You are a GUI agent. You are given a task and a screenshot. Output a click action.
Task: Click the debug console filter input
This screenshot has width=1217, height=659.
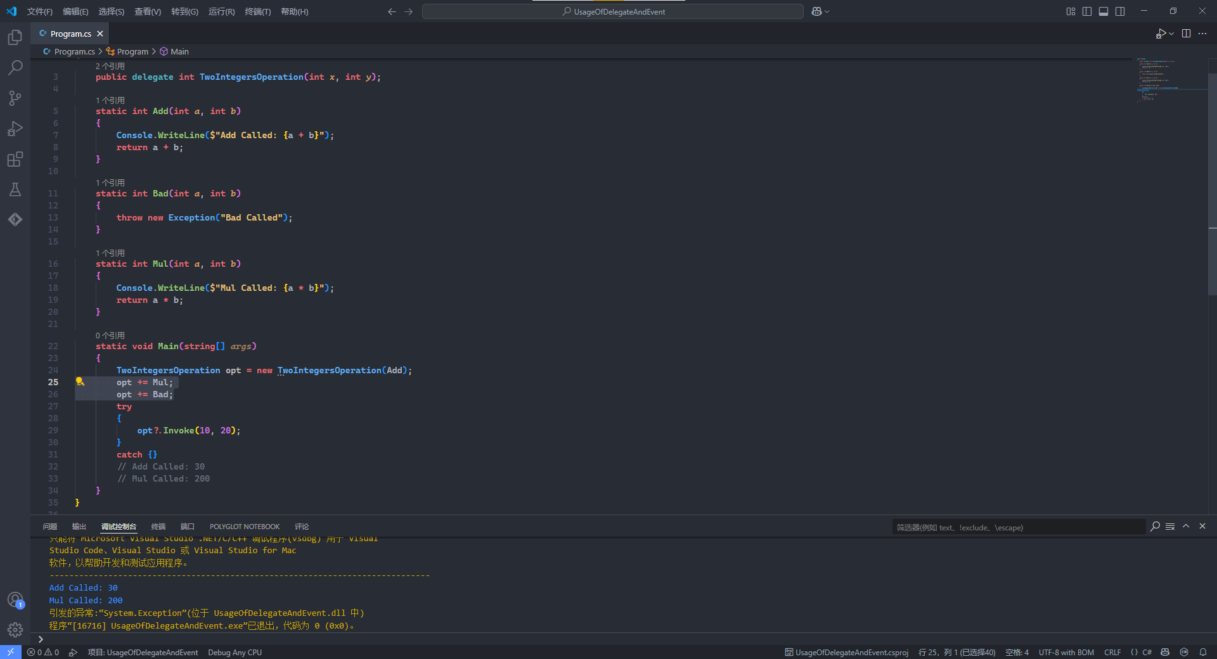click(1017, 527)
